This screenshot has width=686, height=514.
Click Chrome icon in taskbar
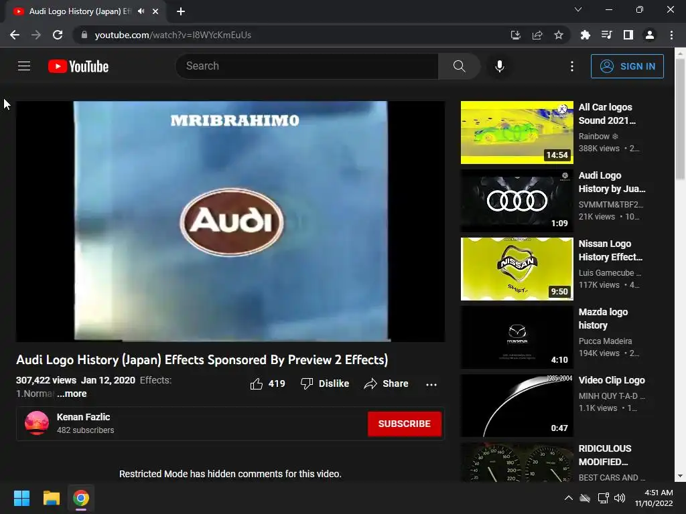pyautogui.click(x=81, y=498)
